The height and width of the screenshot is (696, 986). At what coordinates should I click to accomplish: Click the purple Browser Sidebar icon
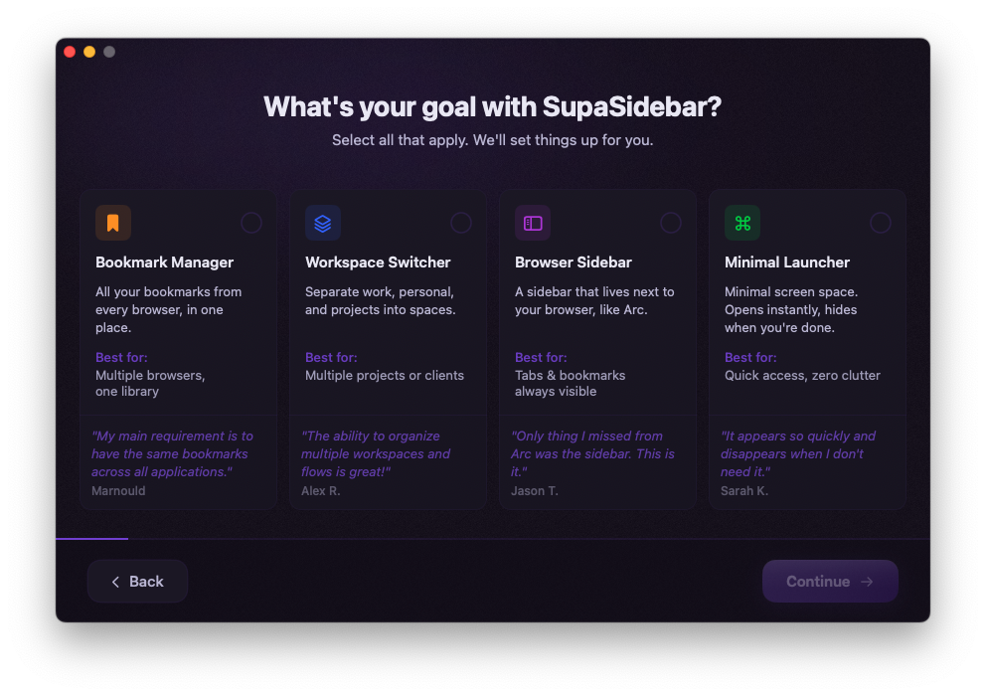533,223
